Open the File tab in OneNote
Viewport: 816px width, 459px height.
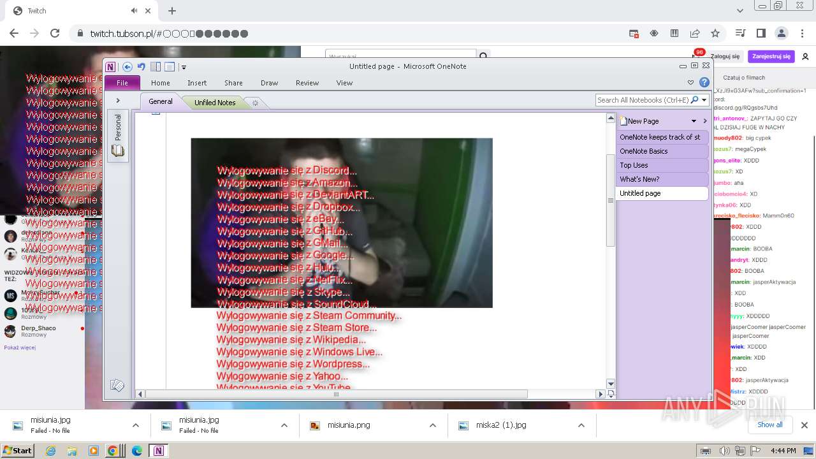click(x=122, y=83)
